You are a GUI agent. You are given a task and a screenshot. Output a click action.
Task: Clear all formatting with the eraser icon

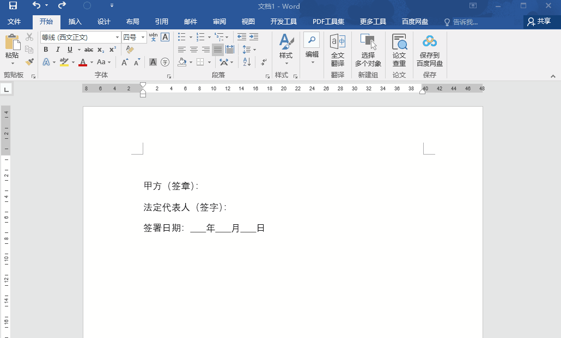[x=130, y=50]
